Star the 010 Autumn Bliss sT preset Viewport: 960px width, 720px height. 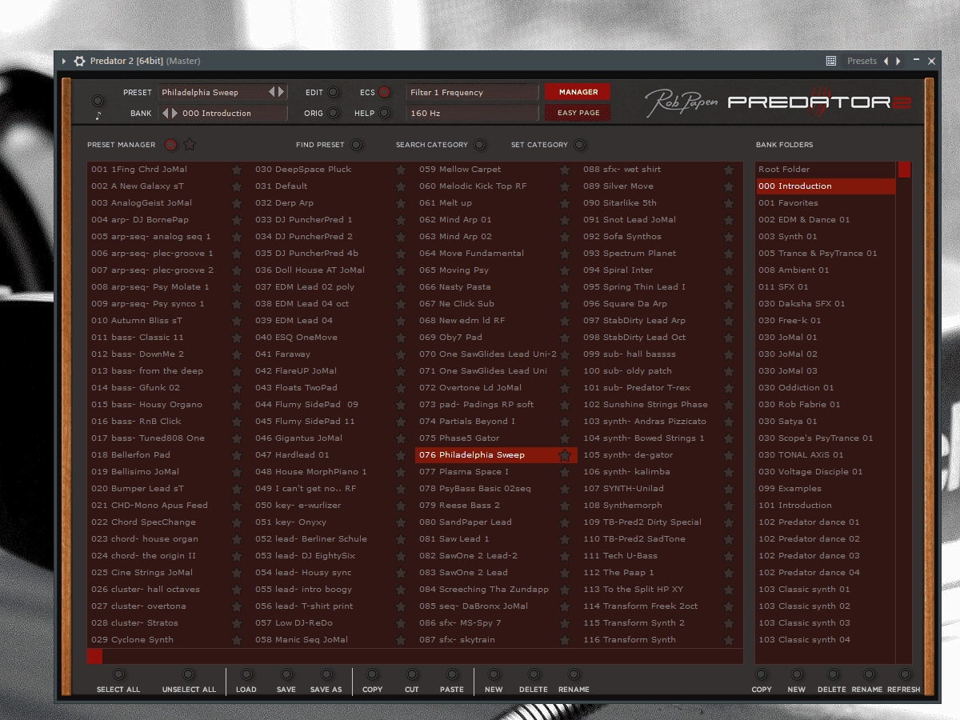click(237, 321)
